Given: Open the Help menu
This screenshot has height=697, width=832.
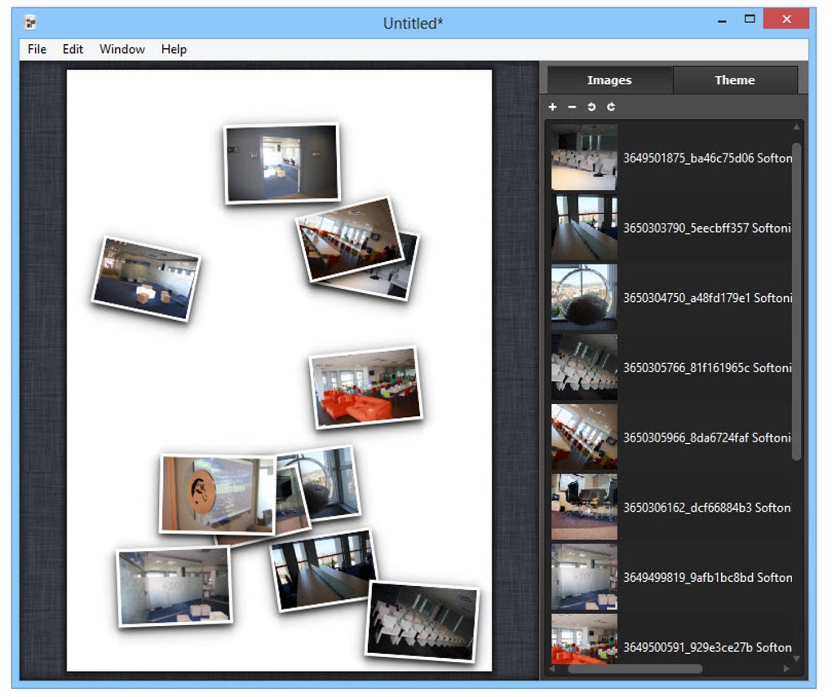Looking at the screenshot, I should pyautogui.click(x=174, y=49).
